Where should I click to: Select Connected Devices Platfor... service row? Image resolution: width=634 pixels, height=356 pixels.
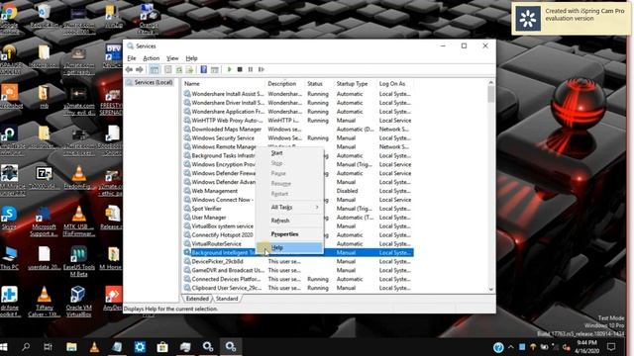coord(297,279)
